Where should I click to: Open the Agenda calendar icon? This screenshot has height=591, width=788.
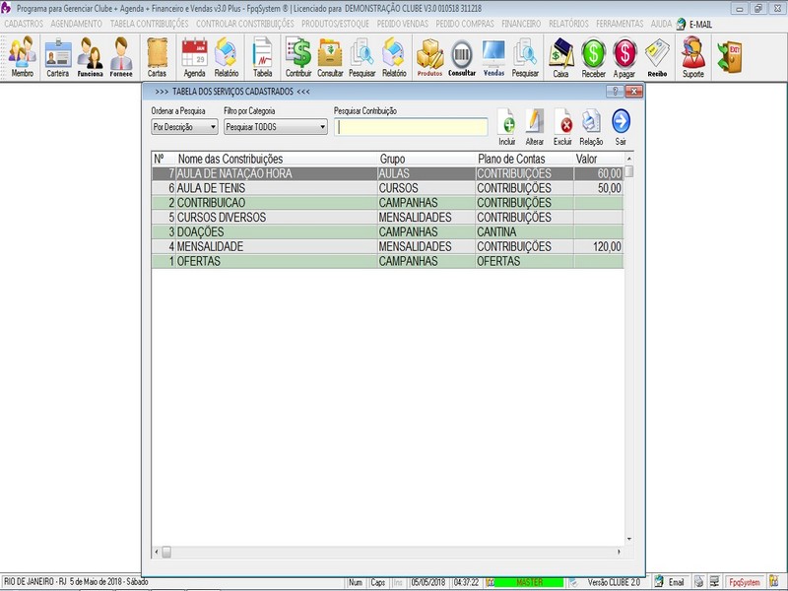click(194, 57)
